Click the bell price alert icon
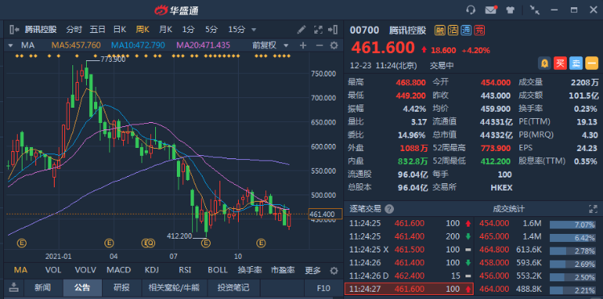The image size is (603, 299). (544, 63)
